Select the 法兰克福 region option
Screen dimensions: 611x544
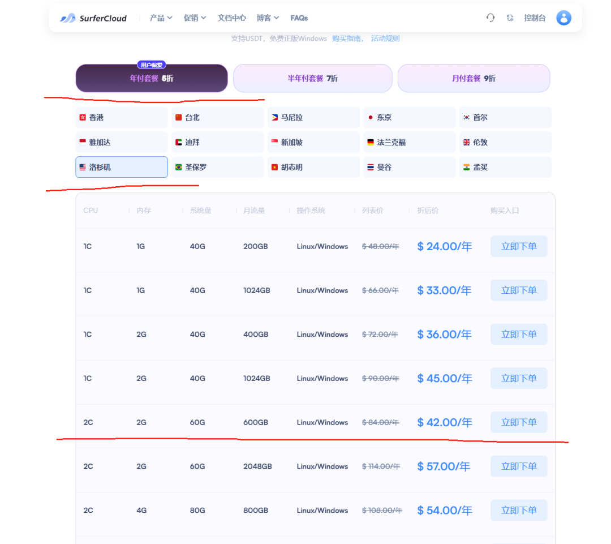409,143
